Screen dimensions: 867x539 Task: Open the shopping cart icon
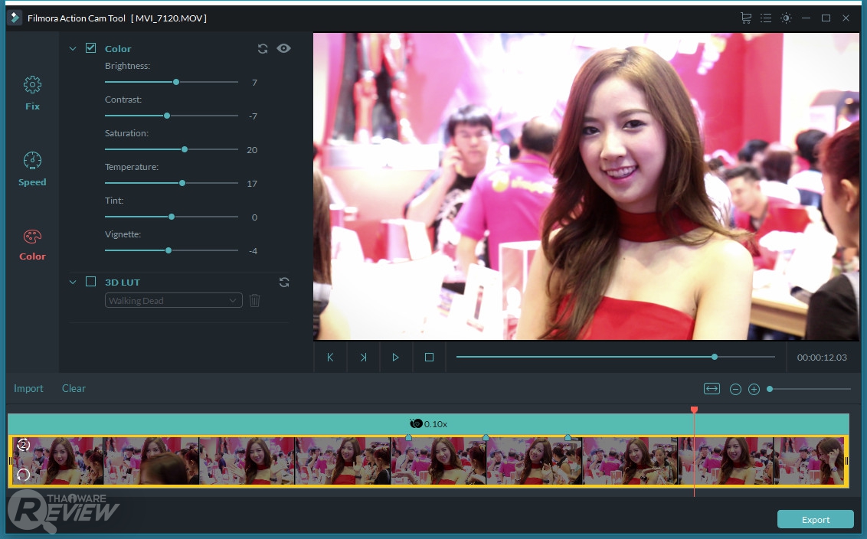coord(746,18)
